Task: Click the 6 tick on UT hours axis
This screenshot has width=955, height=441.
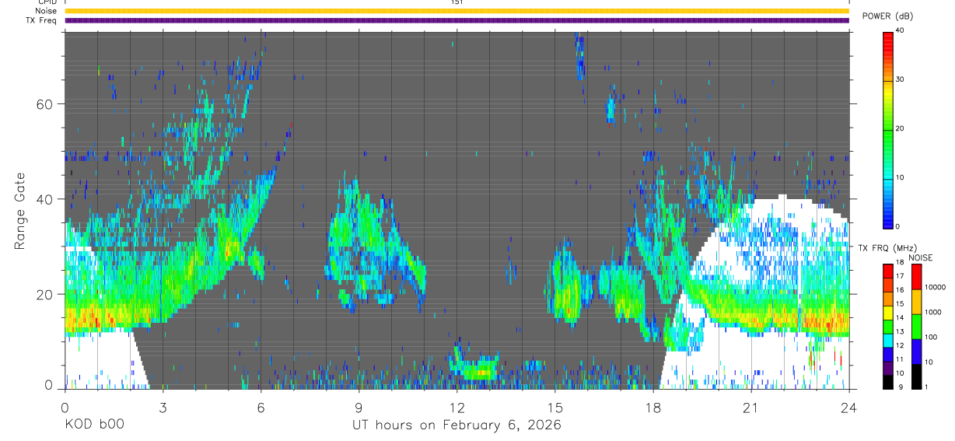Action: point(261,406)
